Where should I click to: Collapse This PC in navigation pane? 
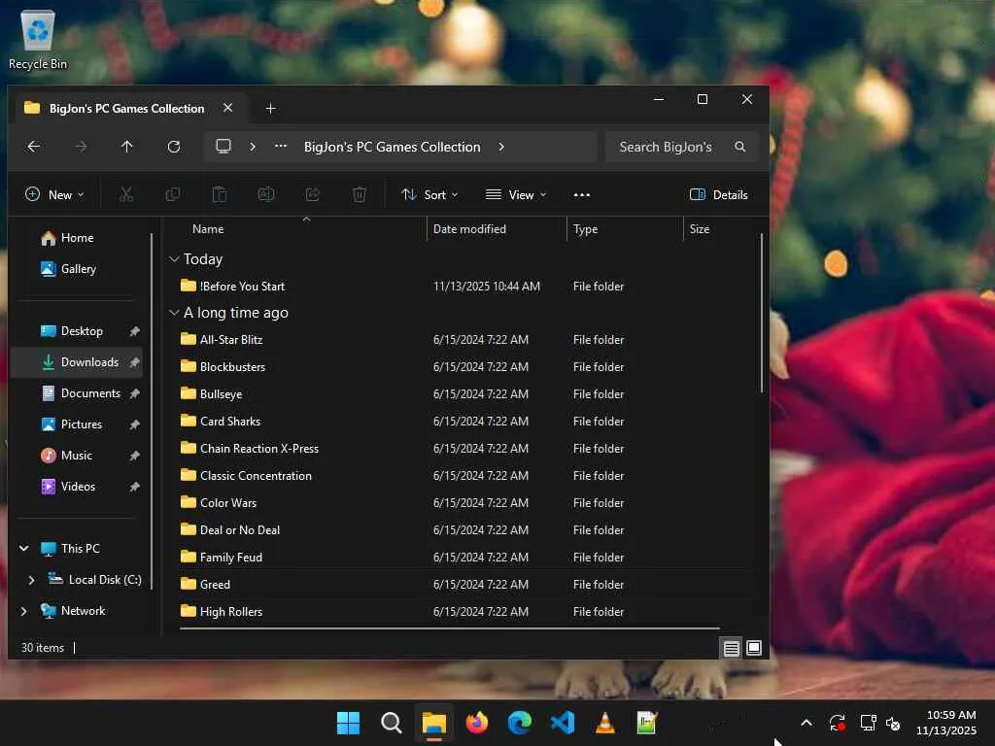(24, 549)
